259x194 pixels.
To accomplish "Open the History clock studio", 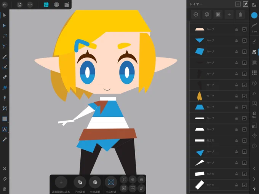I will click(254, 146).
